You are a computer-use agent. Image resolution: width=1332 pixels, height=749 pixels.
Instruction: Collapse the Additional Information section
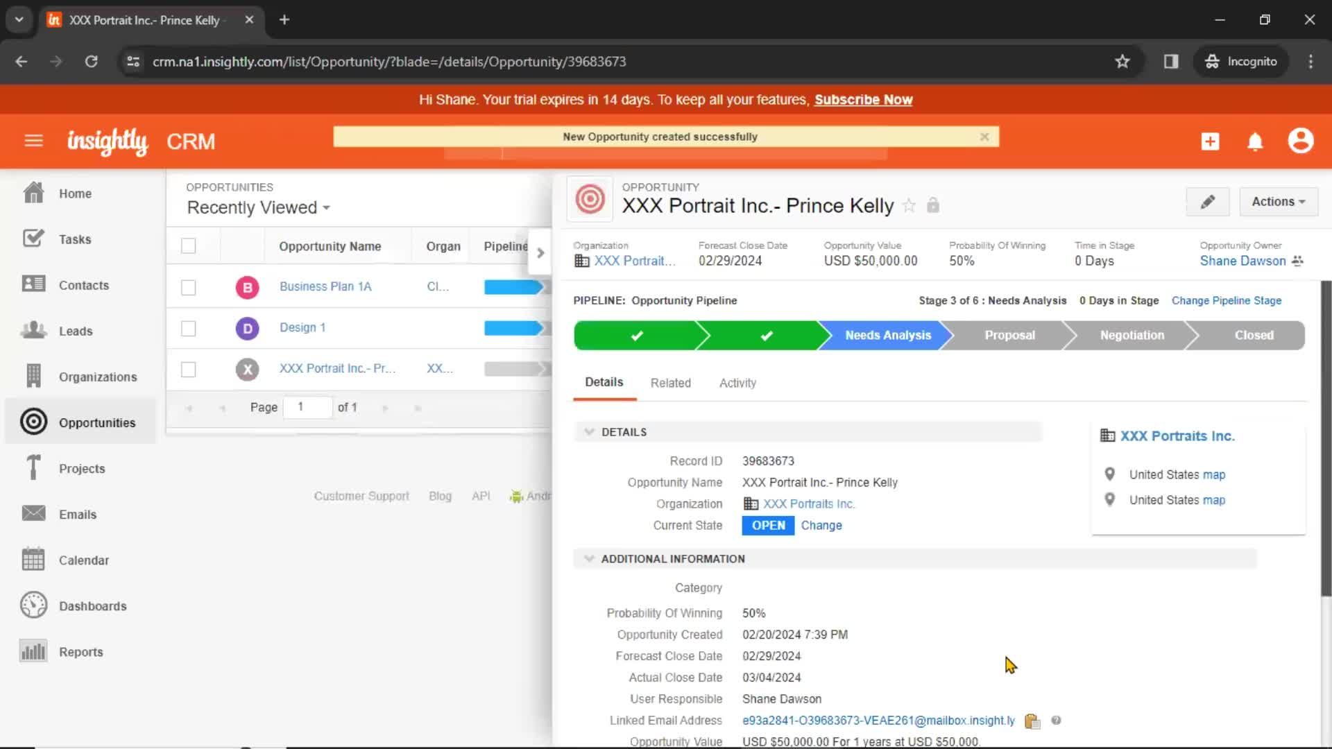589,559
